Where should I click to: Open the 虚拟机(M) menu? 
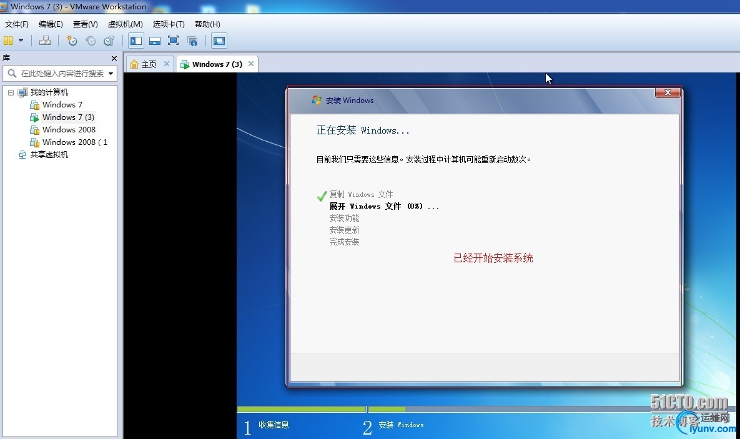coord(125,24)
